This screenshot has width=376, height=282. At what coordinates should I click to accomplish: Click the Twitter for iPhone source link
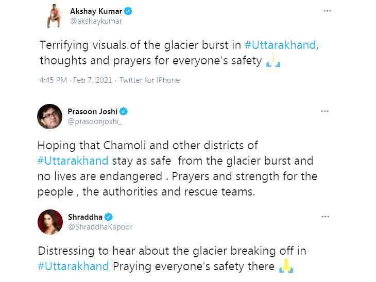149,80
